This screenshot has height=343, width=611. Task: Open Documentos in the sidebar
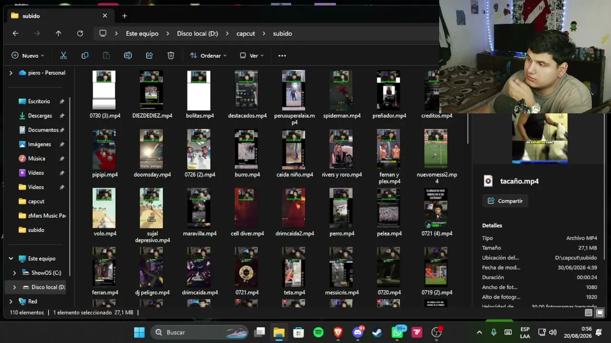click(x=43, y=130)
